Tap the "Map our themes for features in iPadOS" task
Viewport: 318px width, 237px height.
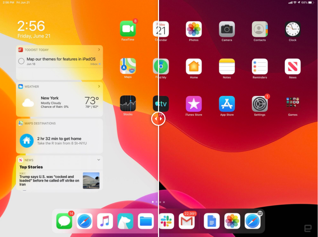point(61,59)
